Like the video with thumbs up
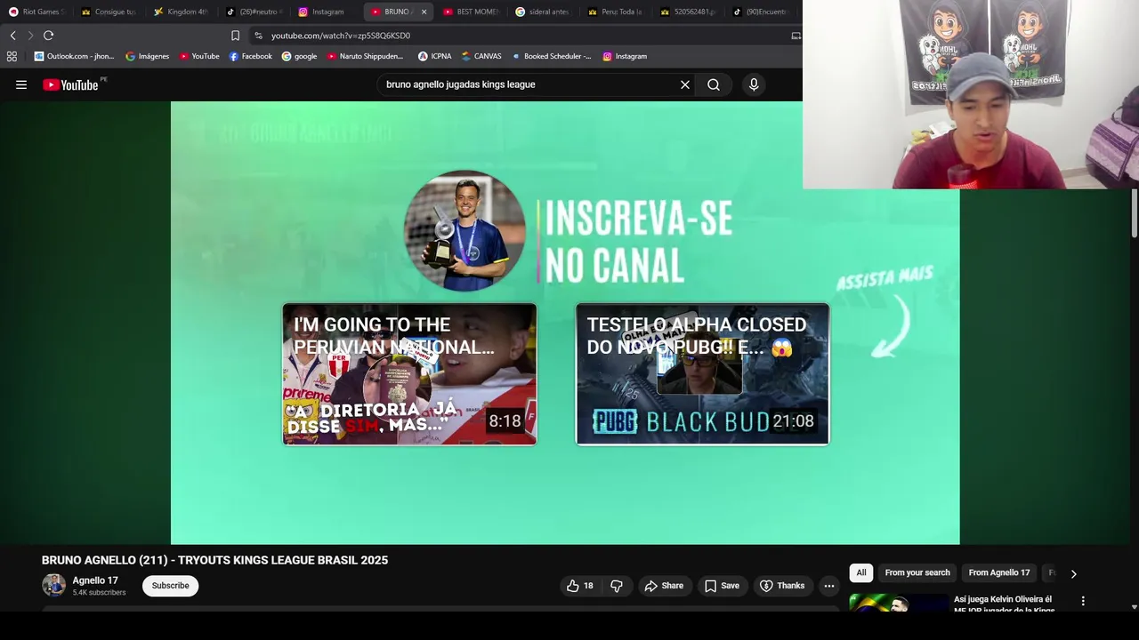1139x640 pixels. (580, 586)
